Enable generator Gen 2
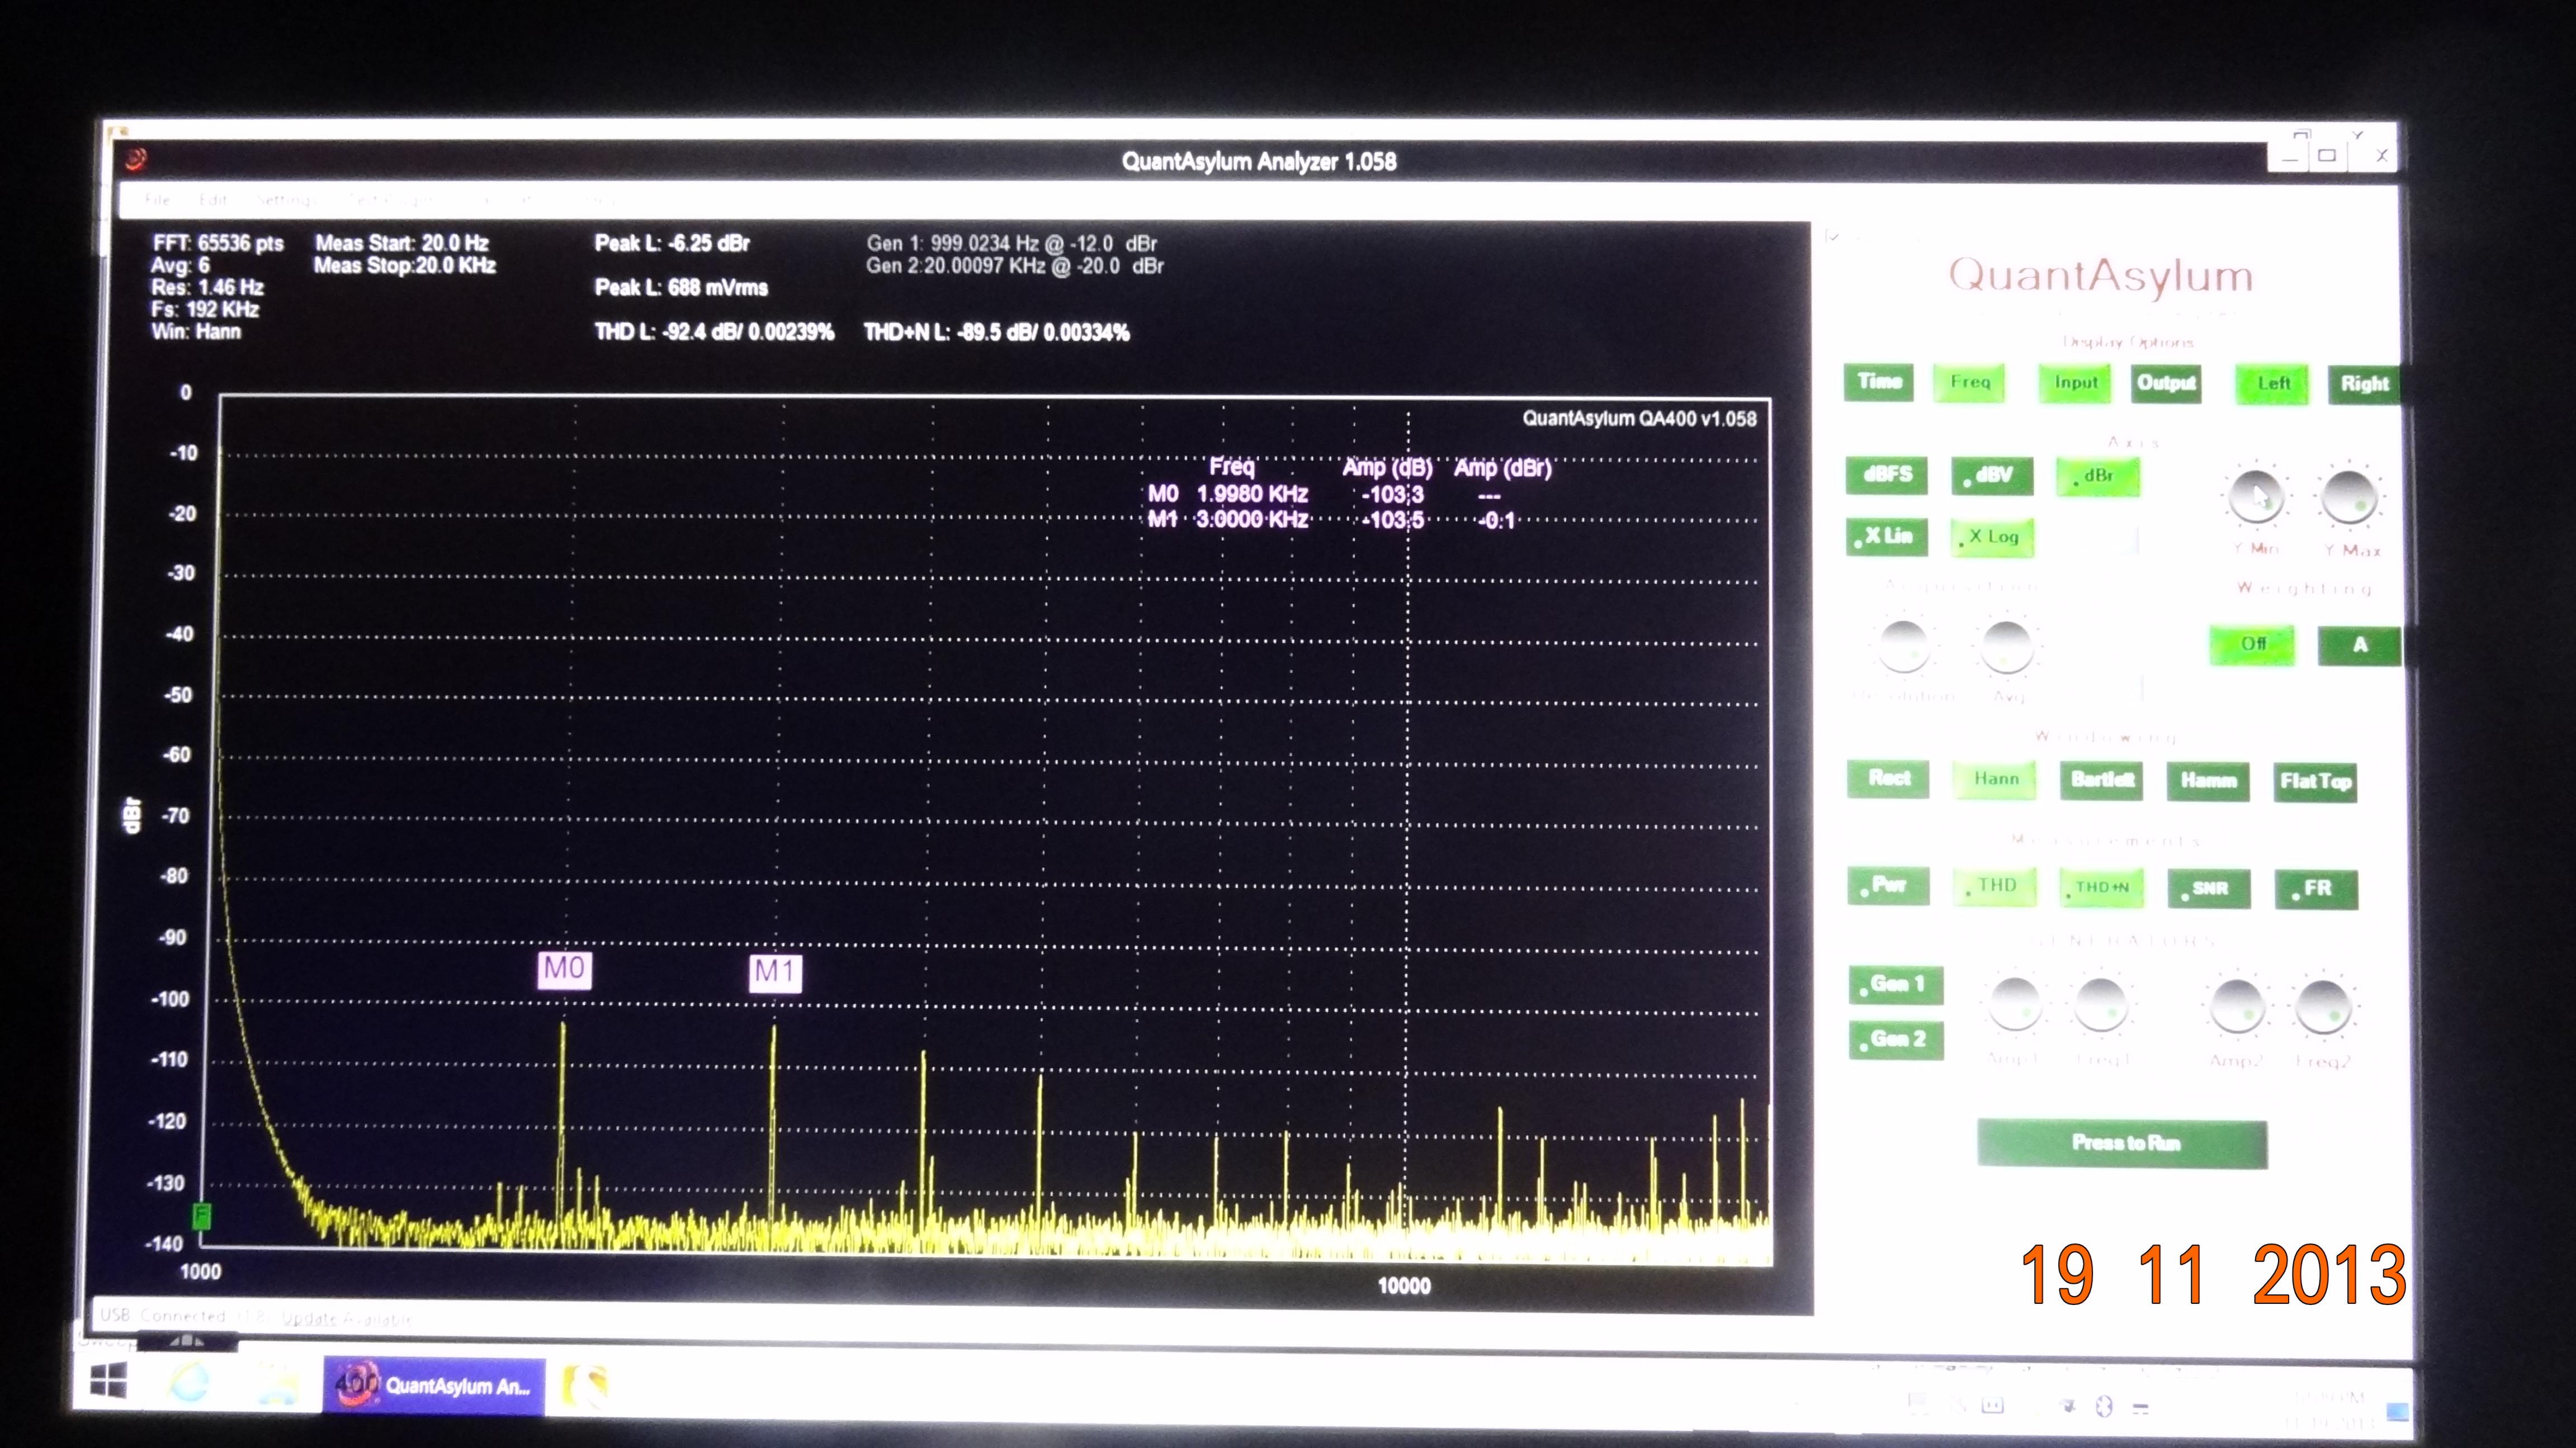This screenshot has height=1448, width=2576. tap(1896, 1040)
